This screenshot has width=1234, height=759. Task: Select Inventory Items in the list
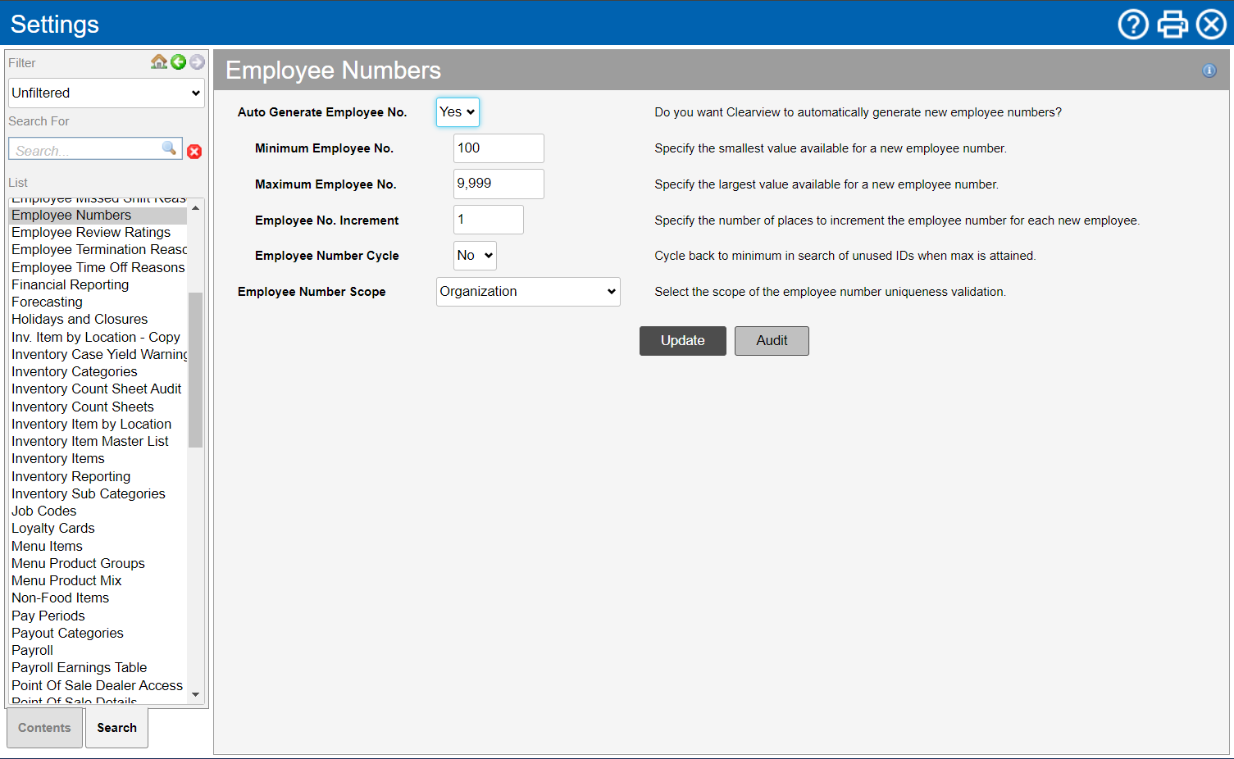click(x=58, y=459)
